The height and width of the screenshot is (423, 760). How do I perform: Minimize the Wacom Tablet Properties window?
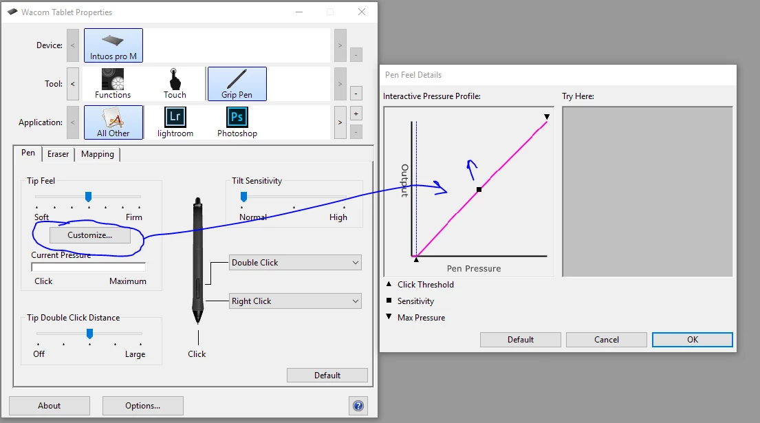[299, 12]
